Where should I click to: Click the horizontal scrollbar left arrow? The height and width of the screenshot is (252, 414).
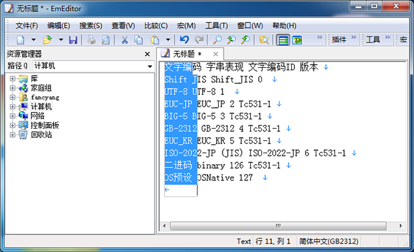tap(164, 226)
